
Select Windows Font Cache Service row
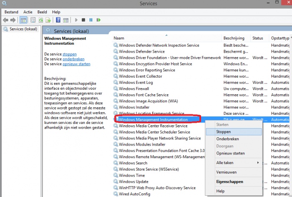pyautogui.click(x=201, y=95)
